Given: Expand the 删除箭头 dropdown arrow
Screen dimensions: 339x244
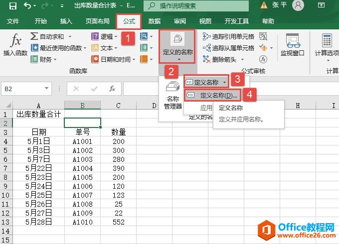Looking at the screenshot, I should (x=243, y=59).
